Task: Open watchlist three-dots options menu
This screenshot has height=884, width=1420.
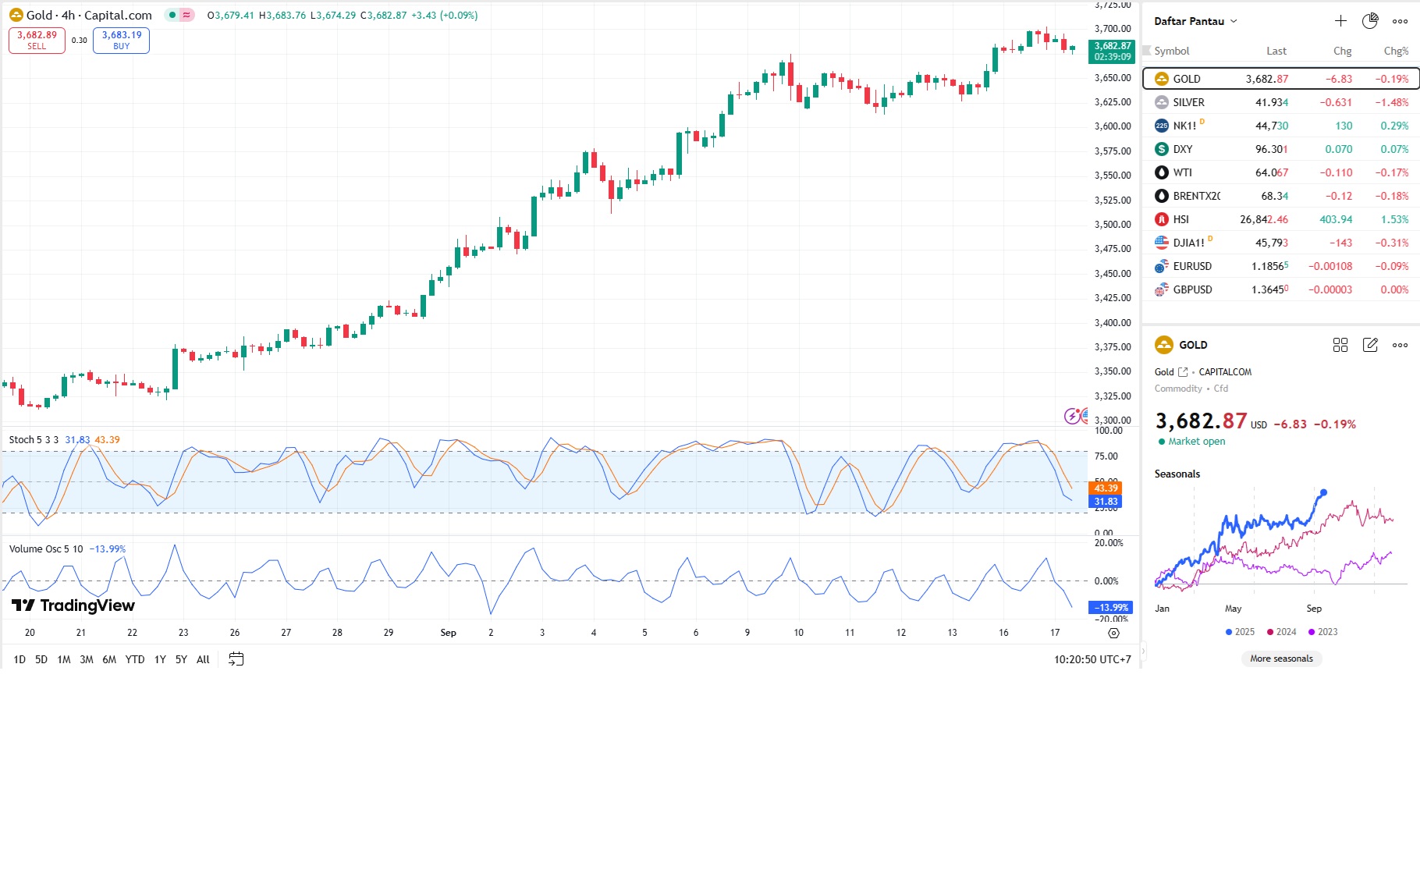Action: coord(1400,21)
